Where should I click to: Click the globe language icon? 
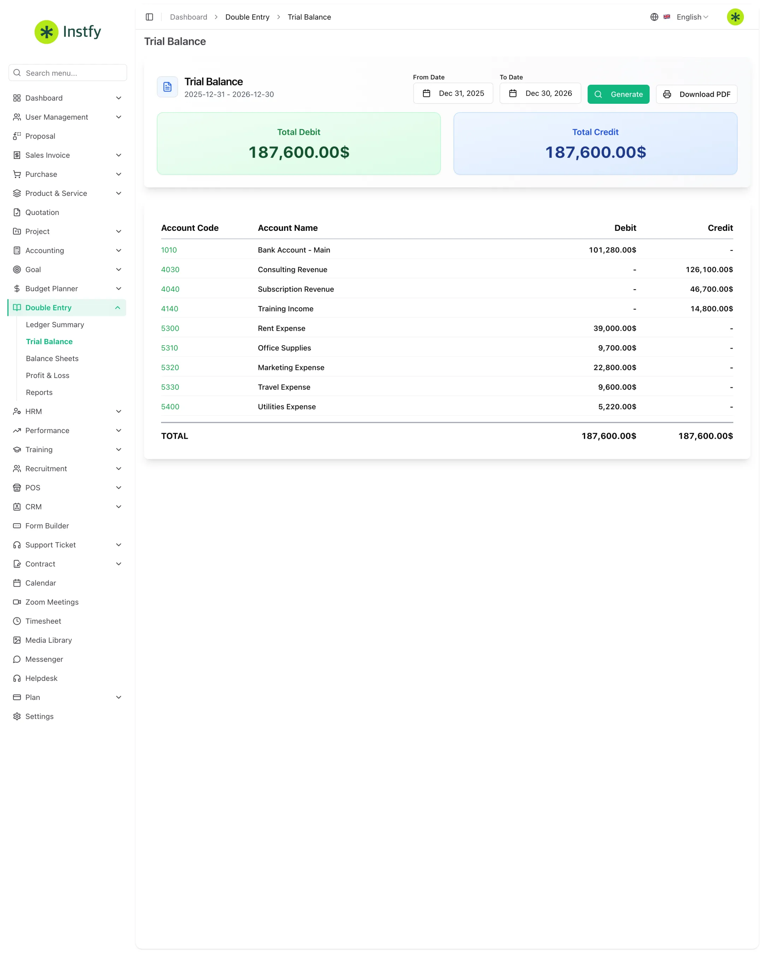[654, 17]
